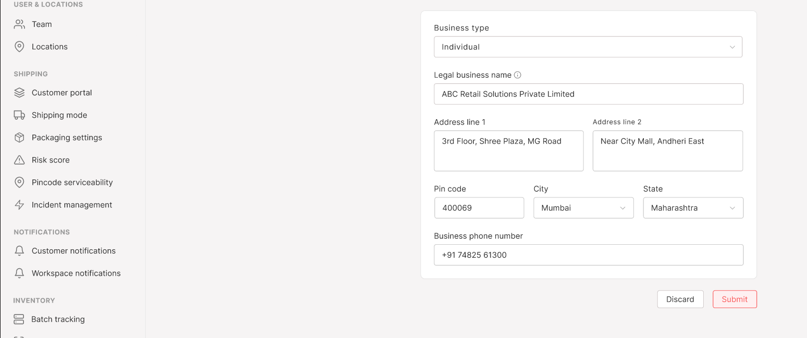Focus the Business phone number field
This screenshot has height=338, width=807.
588,255
